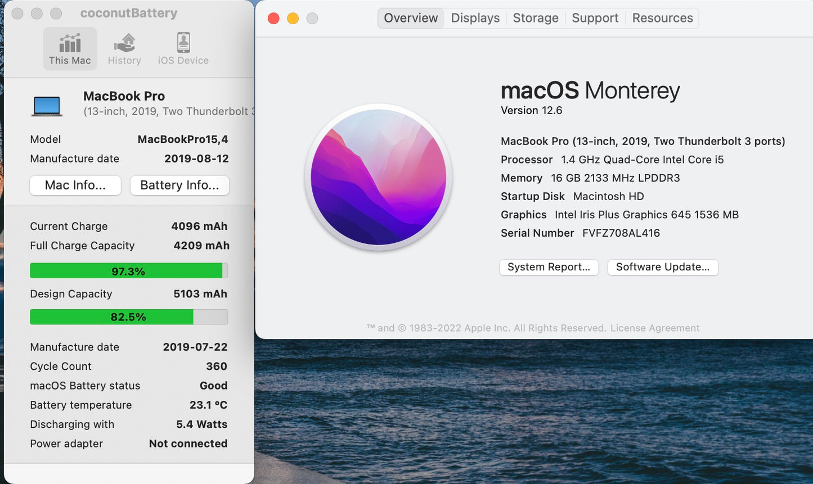Switch to the iOS Device view
The height and width of the screenshot is (484, 813).
tap(182, 48)
